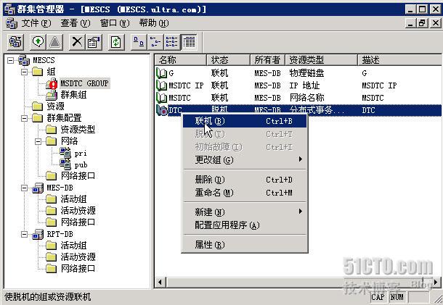Click the RPT-DB node server icon
Screen dimensions: 443x305
[38, 234]
